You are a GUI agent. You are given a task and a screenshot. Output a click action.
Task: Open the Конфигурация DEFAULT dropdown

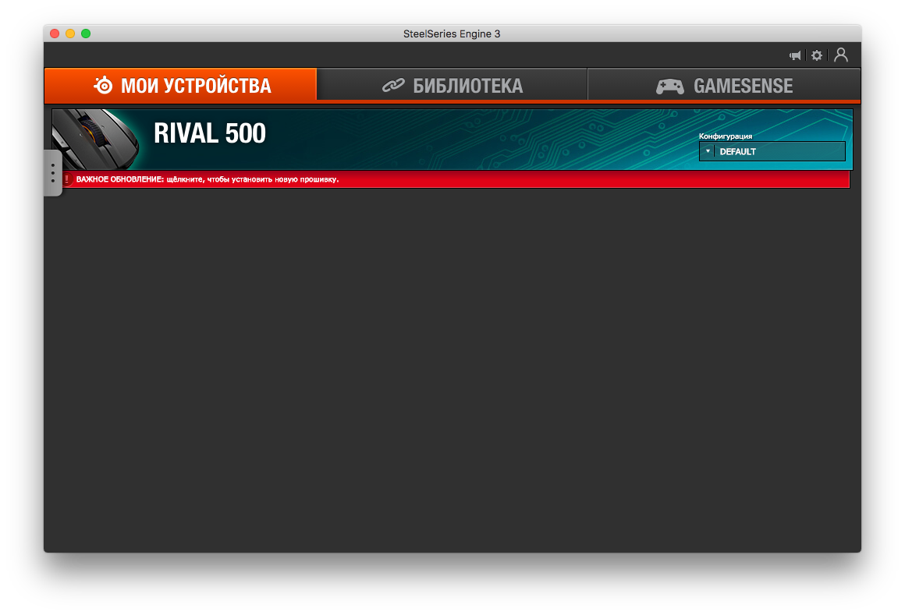(772, 151)
